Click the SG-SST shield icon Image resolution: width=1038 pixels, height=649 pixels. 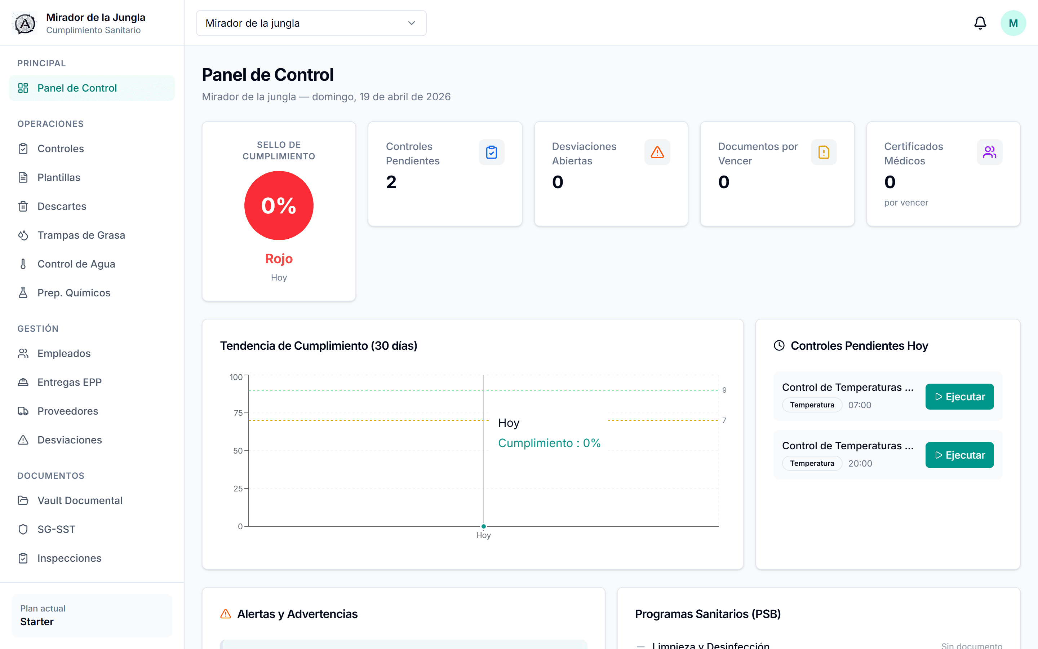click(x=23, y=529)
